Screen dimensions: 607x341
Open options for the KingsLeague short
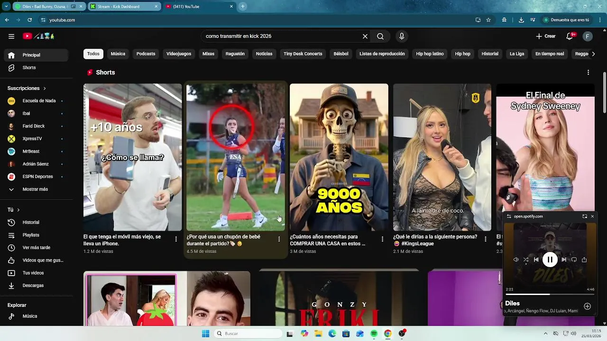tap(485, 239)
